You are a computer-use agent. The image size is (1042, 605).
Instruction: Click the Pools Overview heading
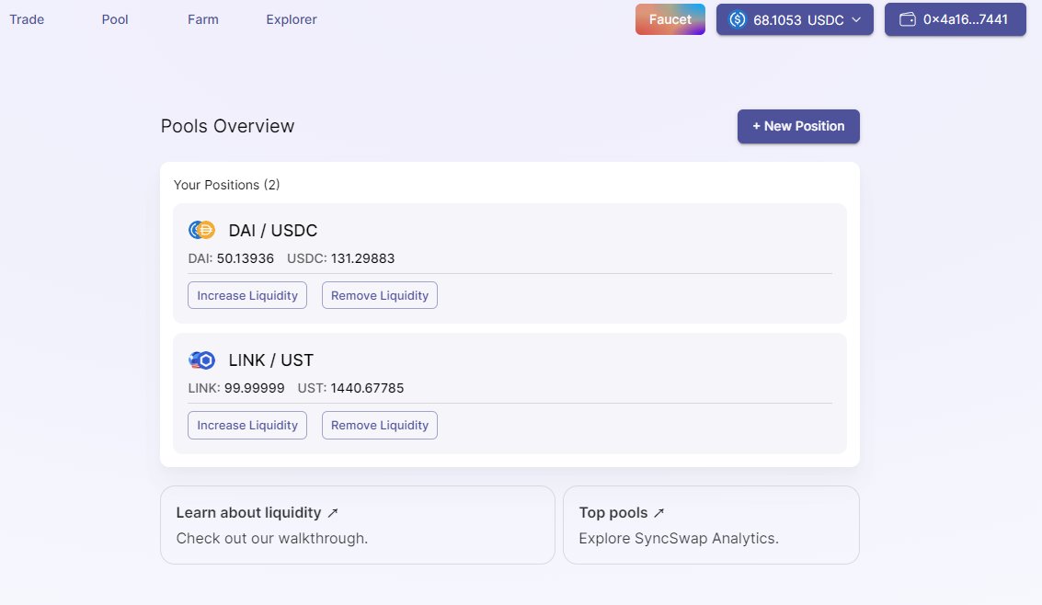[227, 126]
